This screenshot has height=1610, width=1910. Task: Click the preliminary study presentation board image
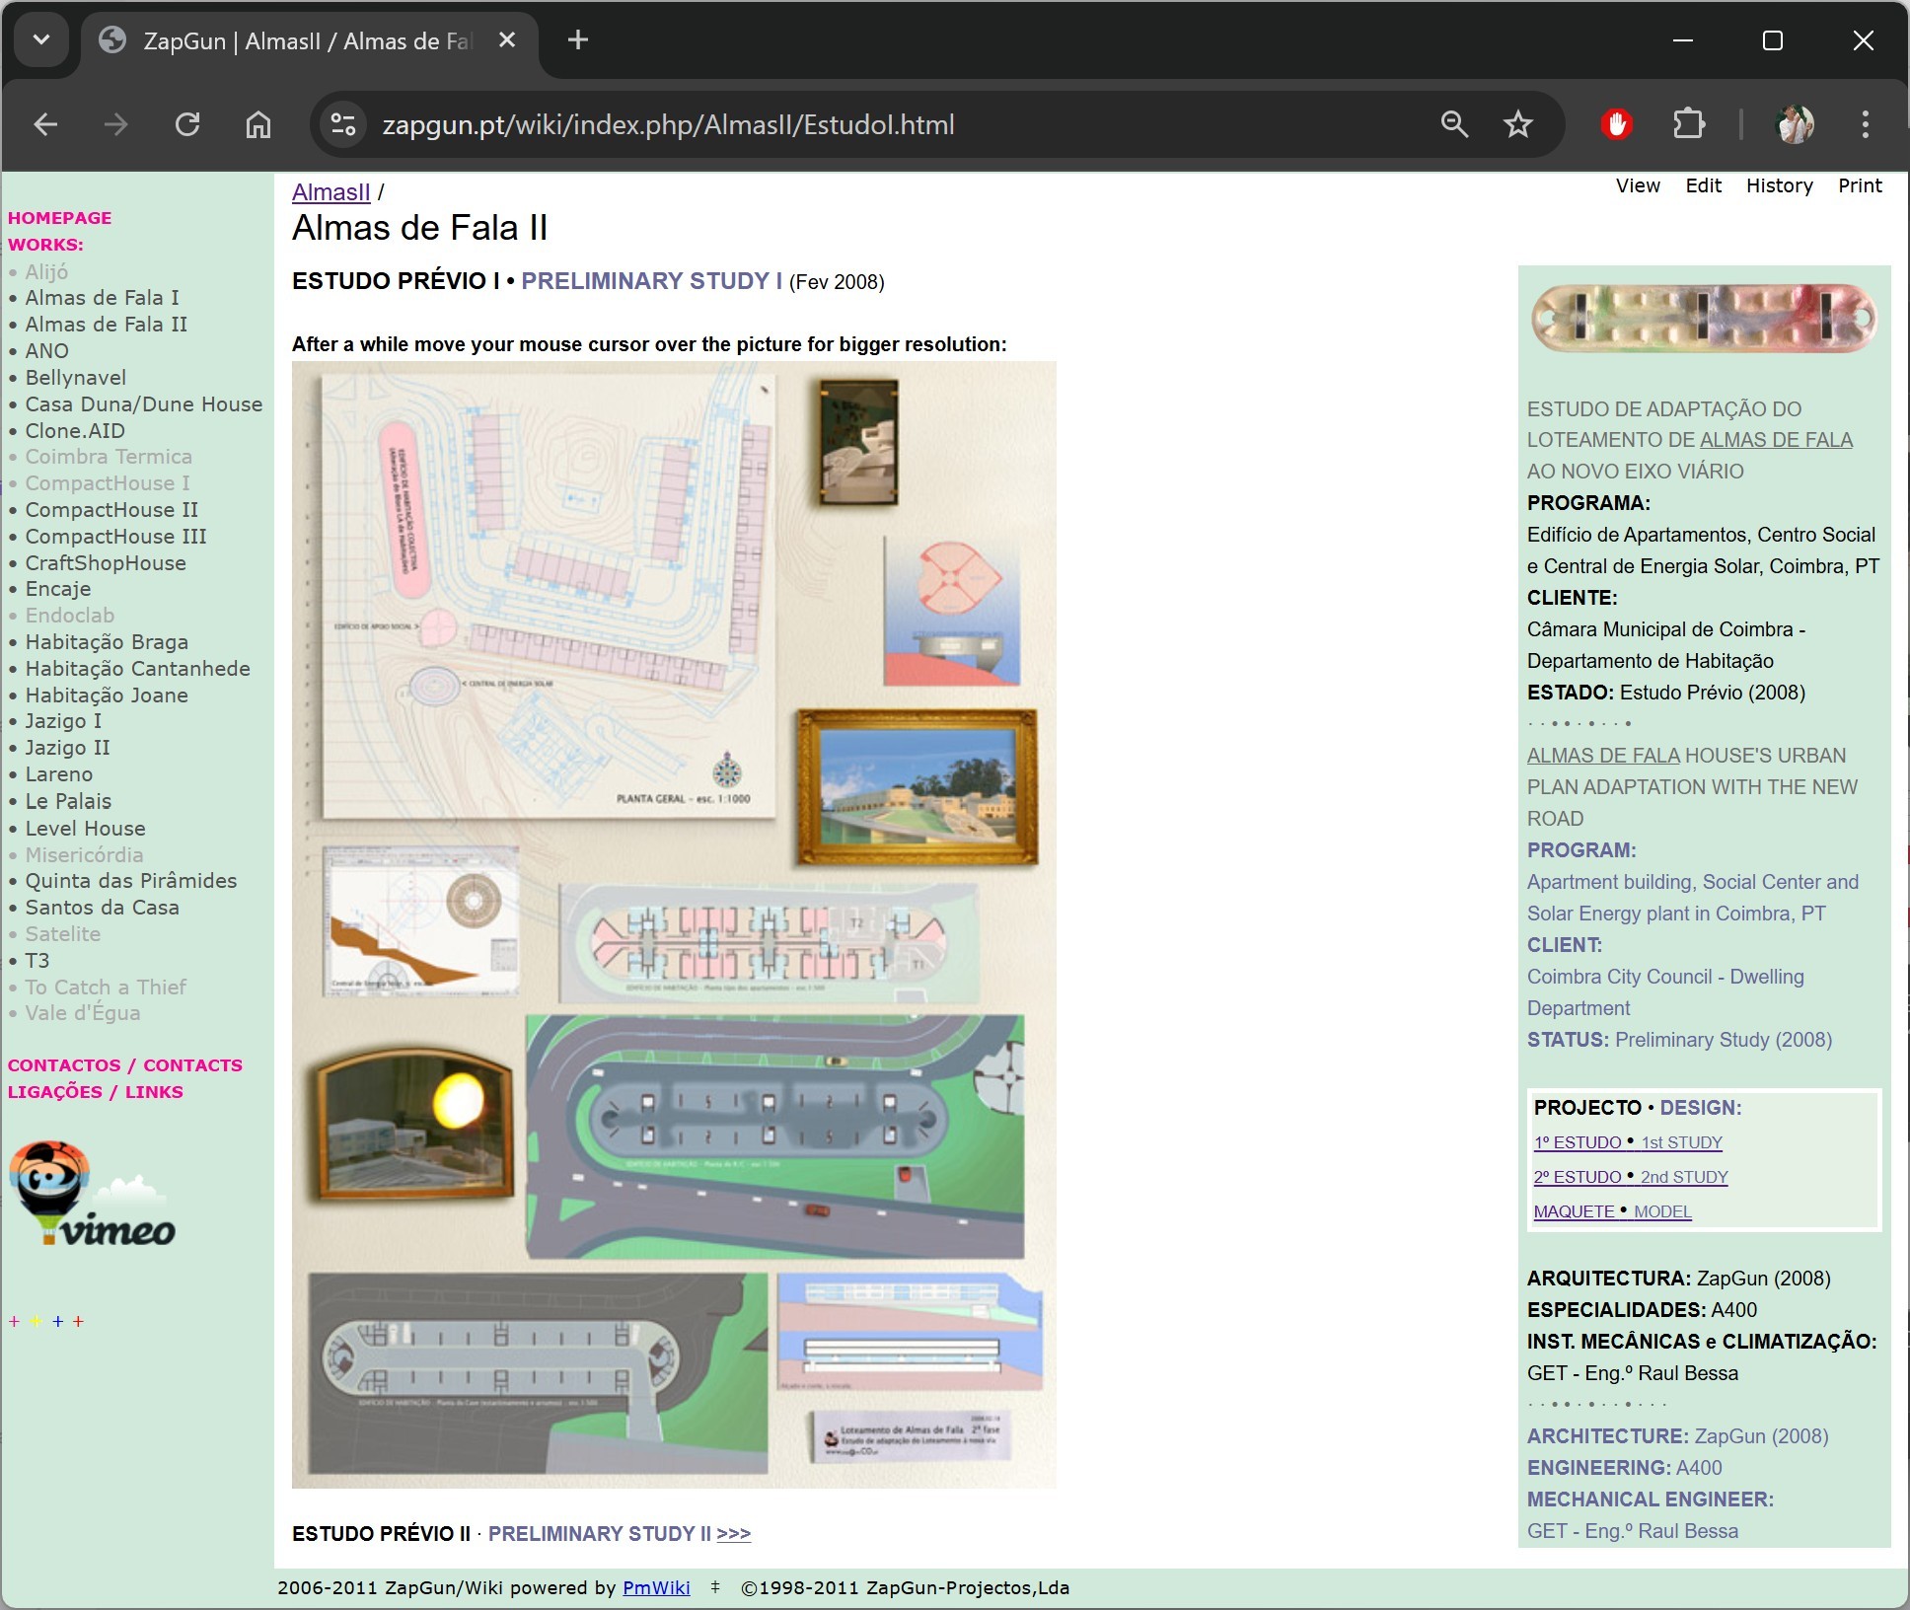674,923
